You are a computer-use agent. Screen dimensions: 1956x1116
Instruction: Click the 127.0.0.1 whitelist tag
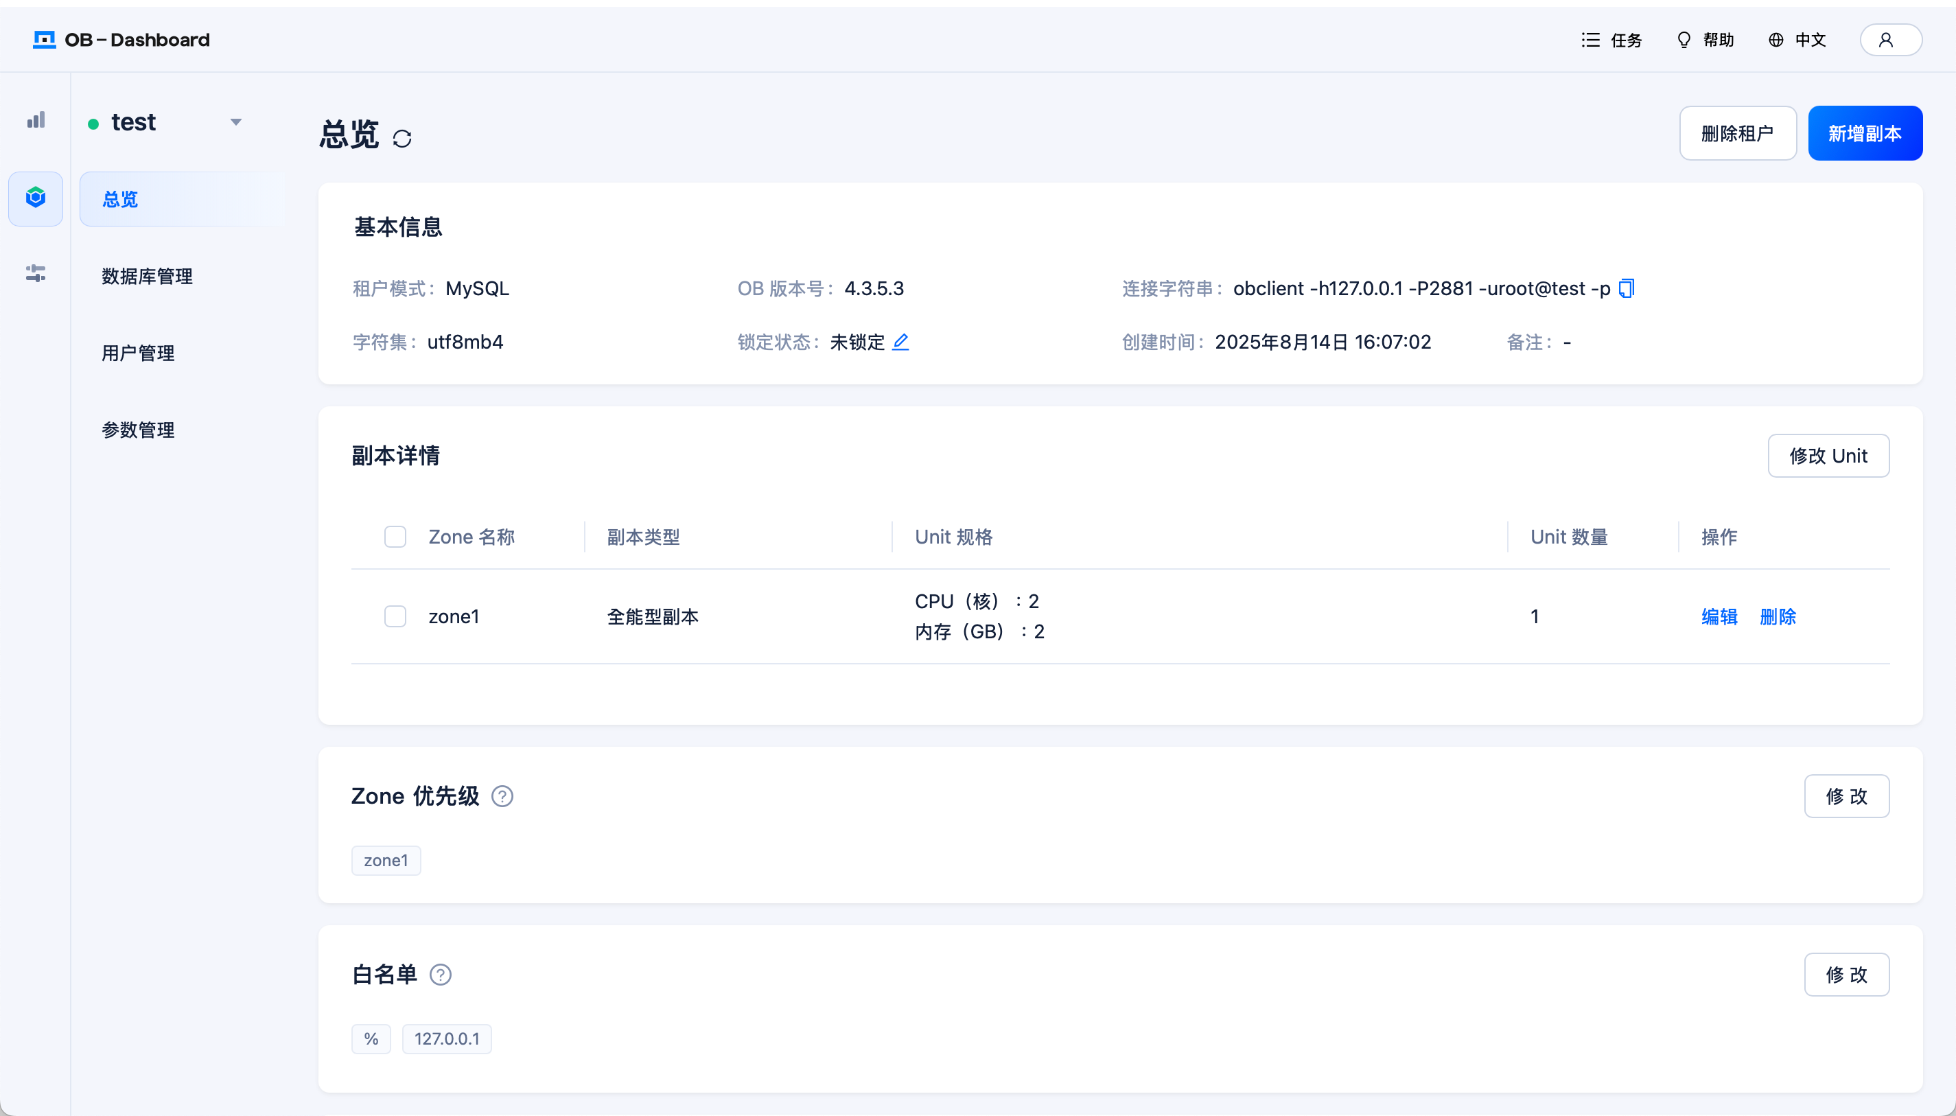tap(447, 1039)
